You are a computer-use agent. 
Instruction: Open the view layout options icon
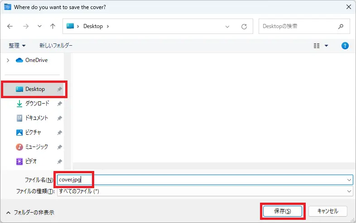(x=317, y=46)
